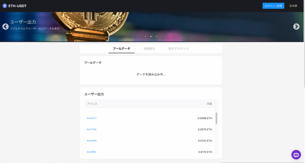This screenshot has width=305, height=163.
Task: Switch to the 先物取引 tab
Action: [150, 49]
